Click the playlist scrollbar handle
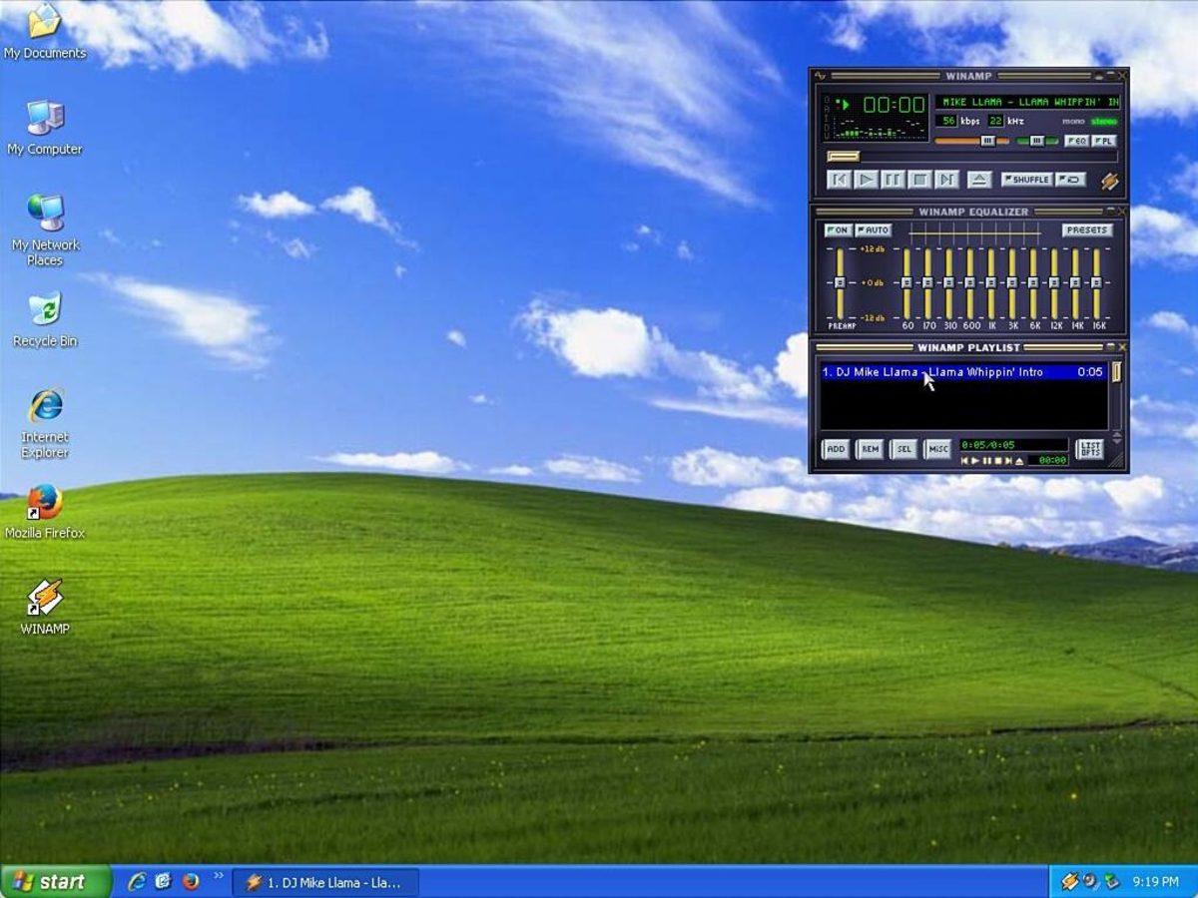The width and height of the screenshot is (1198, 898). [1117, 372]
